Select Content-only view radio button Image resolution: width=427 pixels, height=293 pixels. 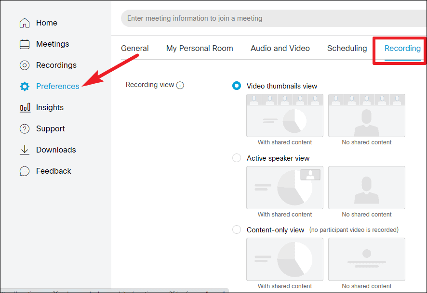[x=236, y=229]
